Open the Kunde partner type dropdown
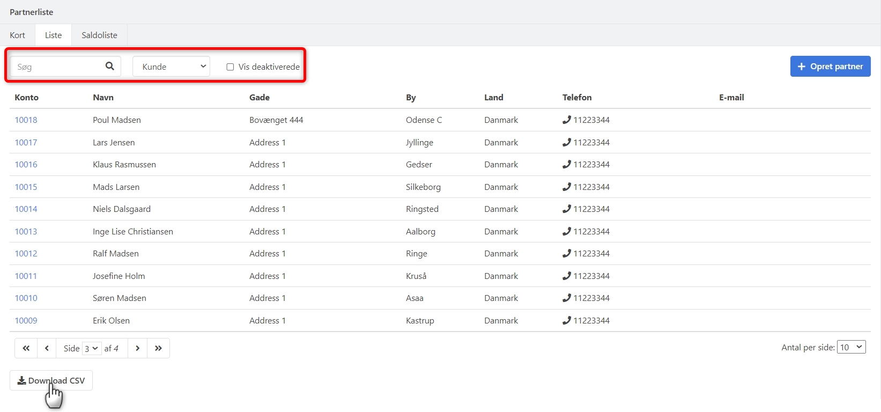The image size is (881, 412). [x=171, y=67]
